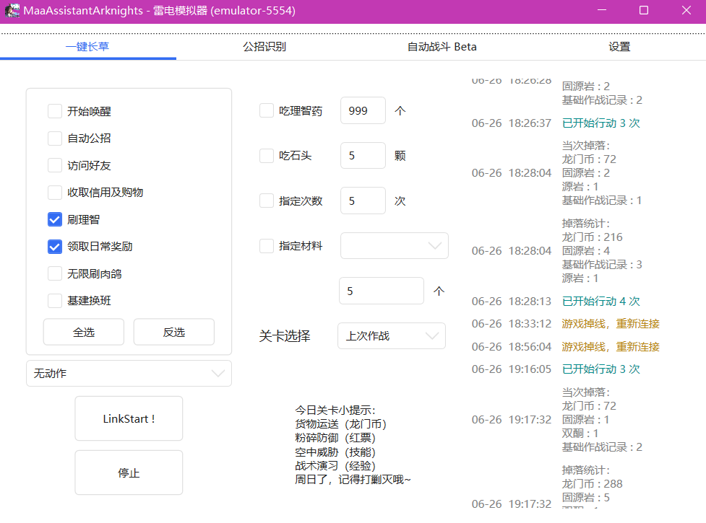Click the 反选 button

click(174, 332)
